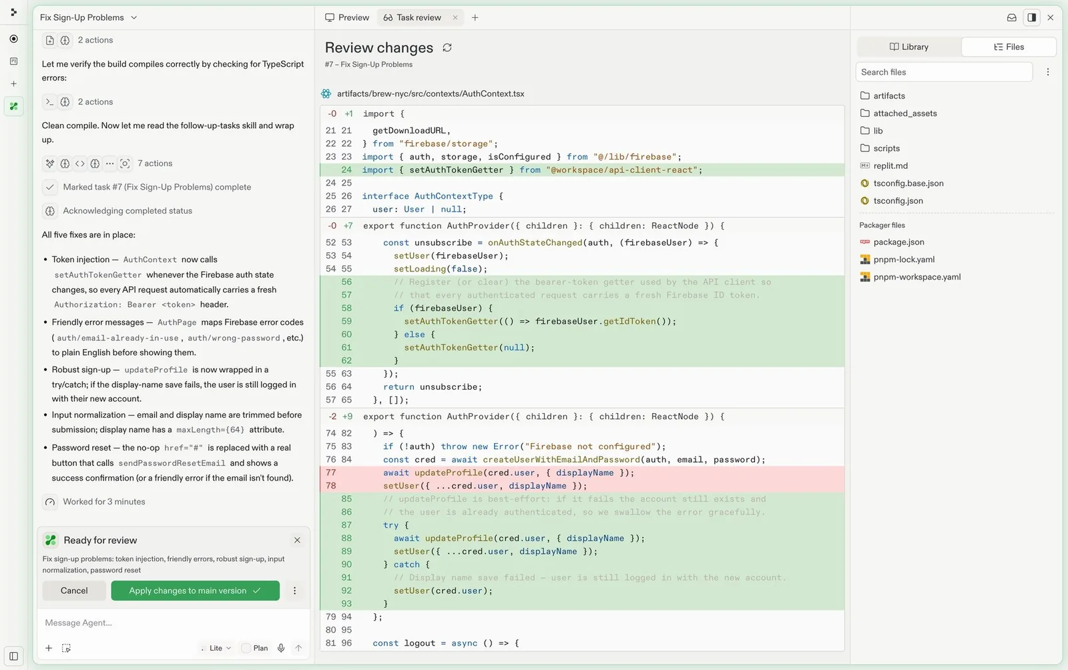This screenshot has width=1068, height=670.
Task: Select the Files tab
Action: [x=1009, y=47]
